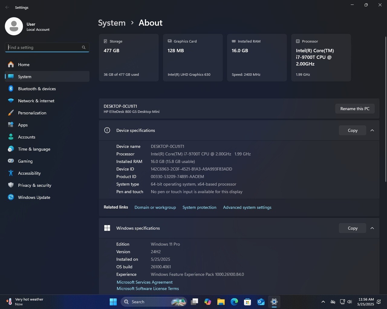Copy the Device specifications
The height and width of the screenshot is (309, 387).
coord(353,130)
